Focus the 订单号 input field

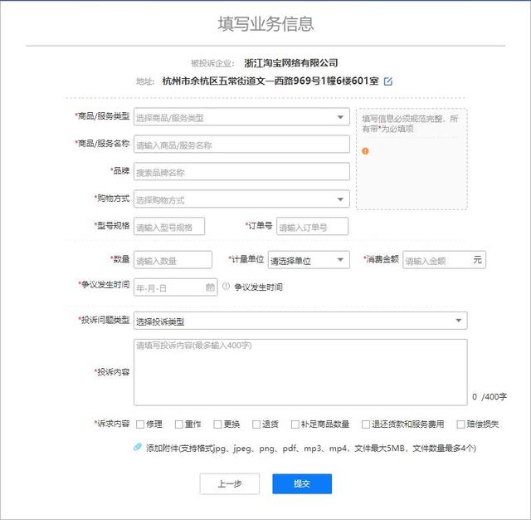coord(312,226)
